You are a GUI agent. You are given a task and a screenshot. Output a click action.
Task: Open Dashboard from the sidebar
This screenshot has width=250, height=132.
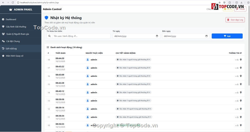tap(11, 19)
